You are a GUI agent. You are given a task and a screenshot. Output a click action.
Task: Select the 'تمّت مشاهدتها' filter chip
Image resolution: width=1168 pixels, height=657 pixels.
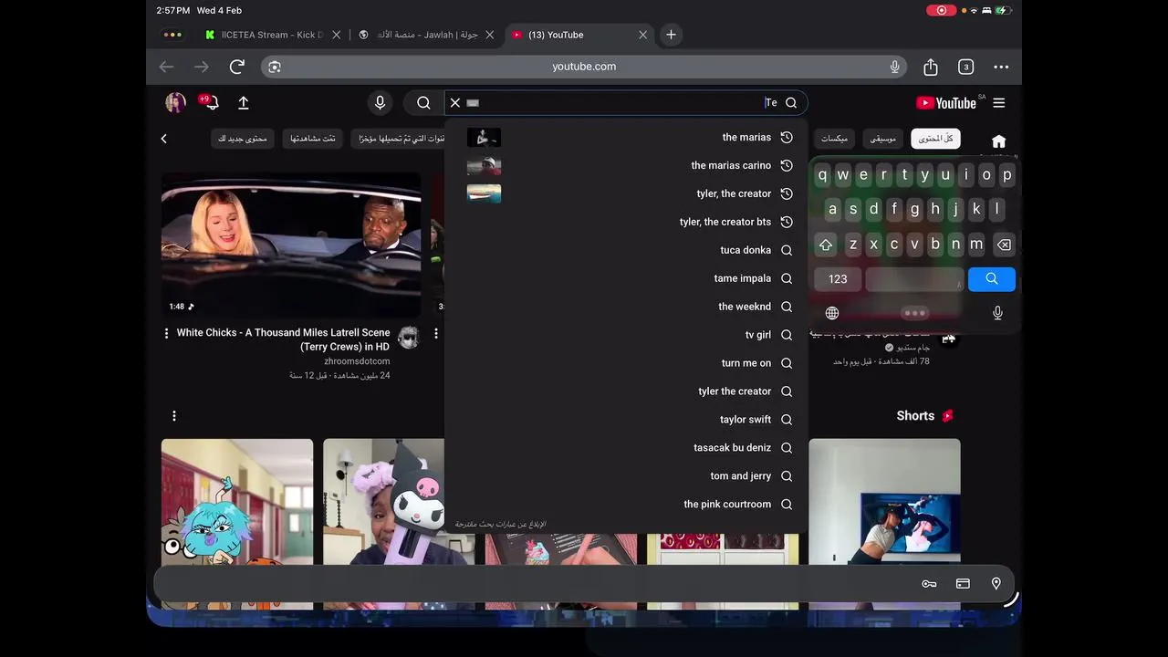coord(313,139)
